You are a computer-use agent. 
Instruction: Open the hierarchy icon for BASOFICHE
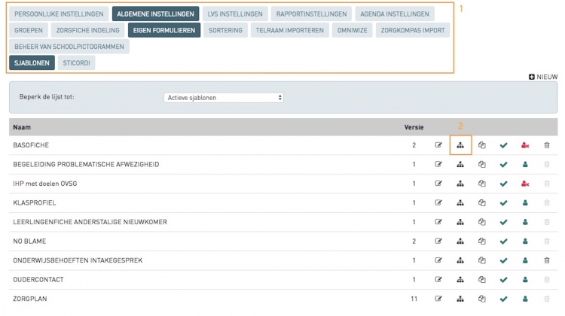coord(460,144)
